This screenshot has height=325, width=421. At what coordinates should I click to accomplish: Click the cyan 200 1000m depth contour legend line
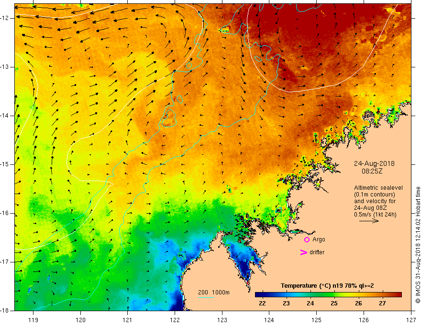coord(206,297)
